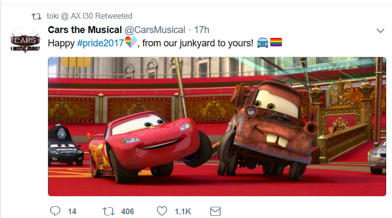
Task: Open the Lightning McQueen and Mater image
Action: [x=217, y=126]
